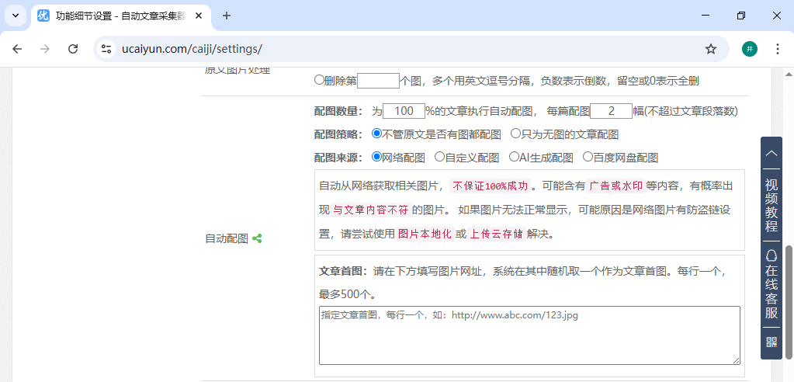Open the Chrome profile avatar
The image size is (794, 382).
tap(749, 49)
